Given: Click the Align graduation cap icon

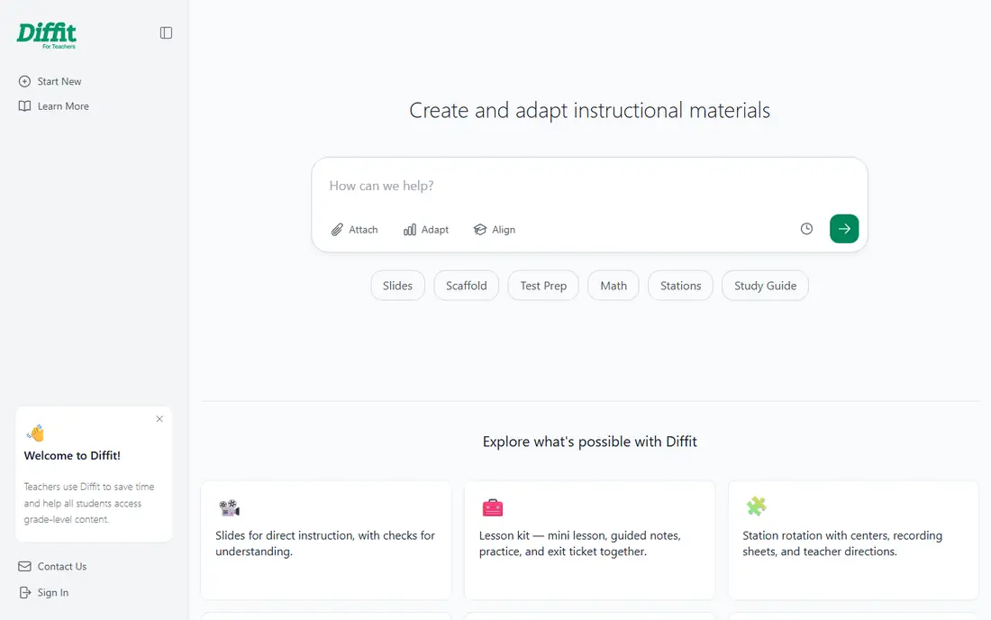Looking at the screenshot, I should click(480, 230).
